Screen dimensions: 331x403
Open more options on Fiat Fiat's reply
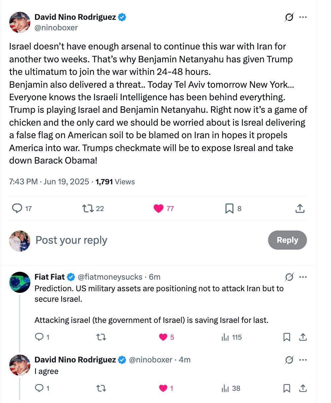pos(303,277)
